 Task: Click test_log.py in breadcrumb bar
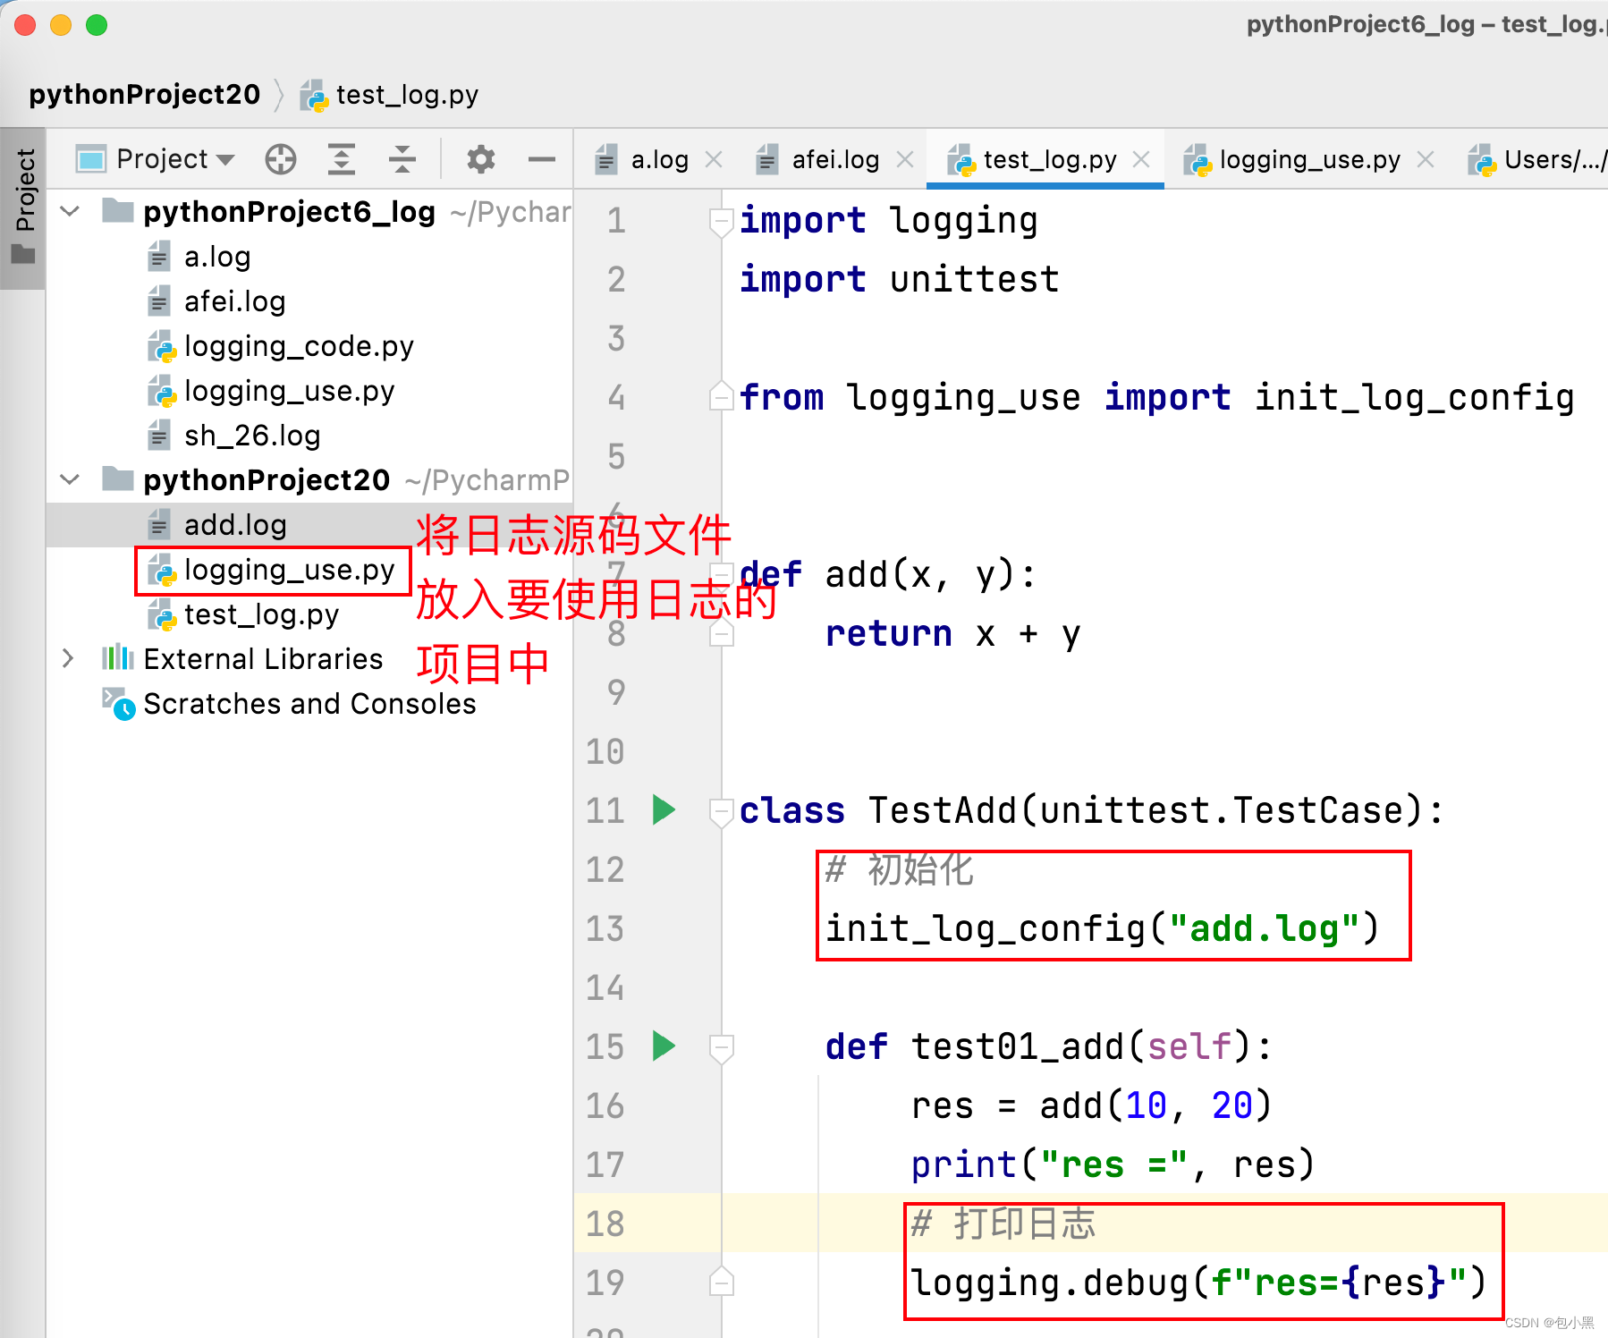390,94
